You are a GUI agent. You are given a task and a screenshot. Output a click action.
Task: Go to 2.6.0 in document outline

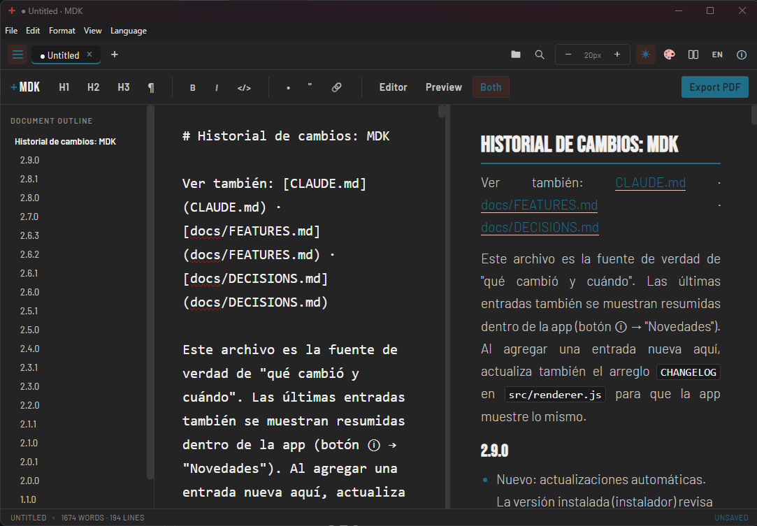(29, 292)
